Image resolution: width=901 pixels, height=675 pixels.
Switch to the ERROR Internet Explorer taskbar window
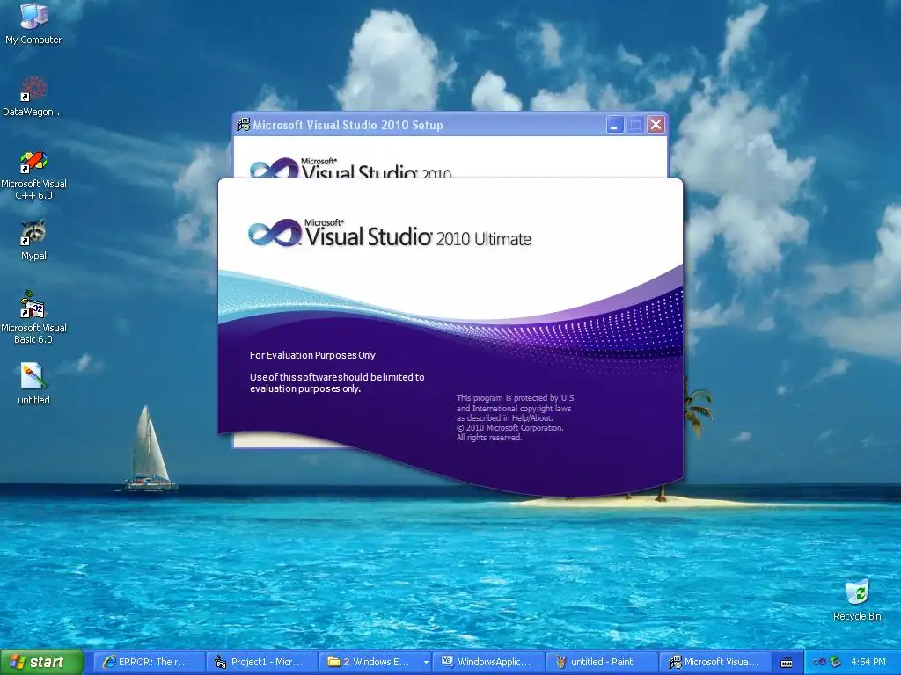tap(148, 662)
